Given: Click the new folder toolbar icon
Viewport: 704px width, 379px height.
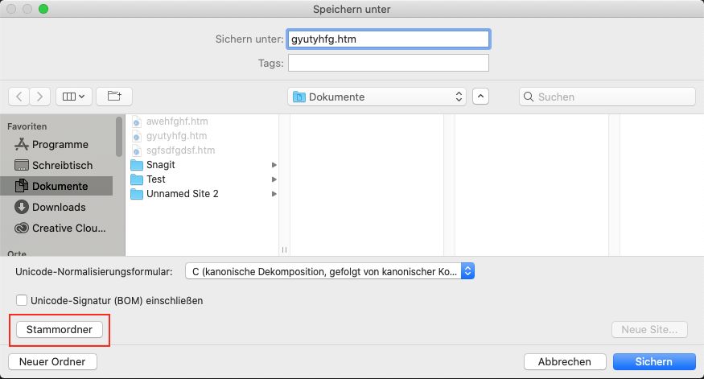Looking at the screenshot, I should click(x=114, y=97).
